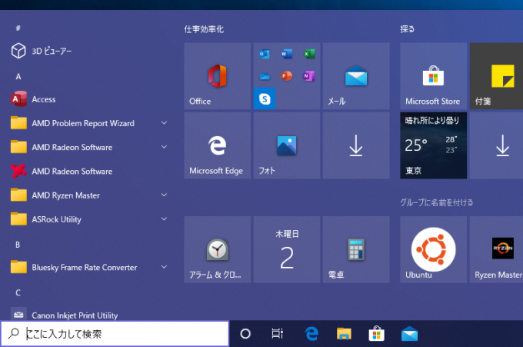The image size is (523, 347).
Task: Open the Microsoft Store tile
Action: pyautogui.click(x=433, y=75)
